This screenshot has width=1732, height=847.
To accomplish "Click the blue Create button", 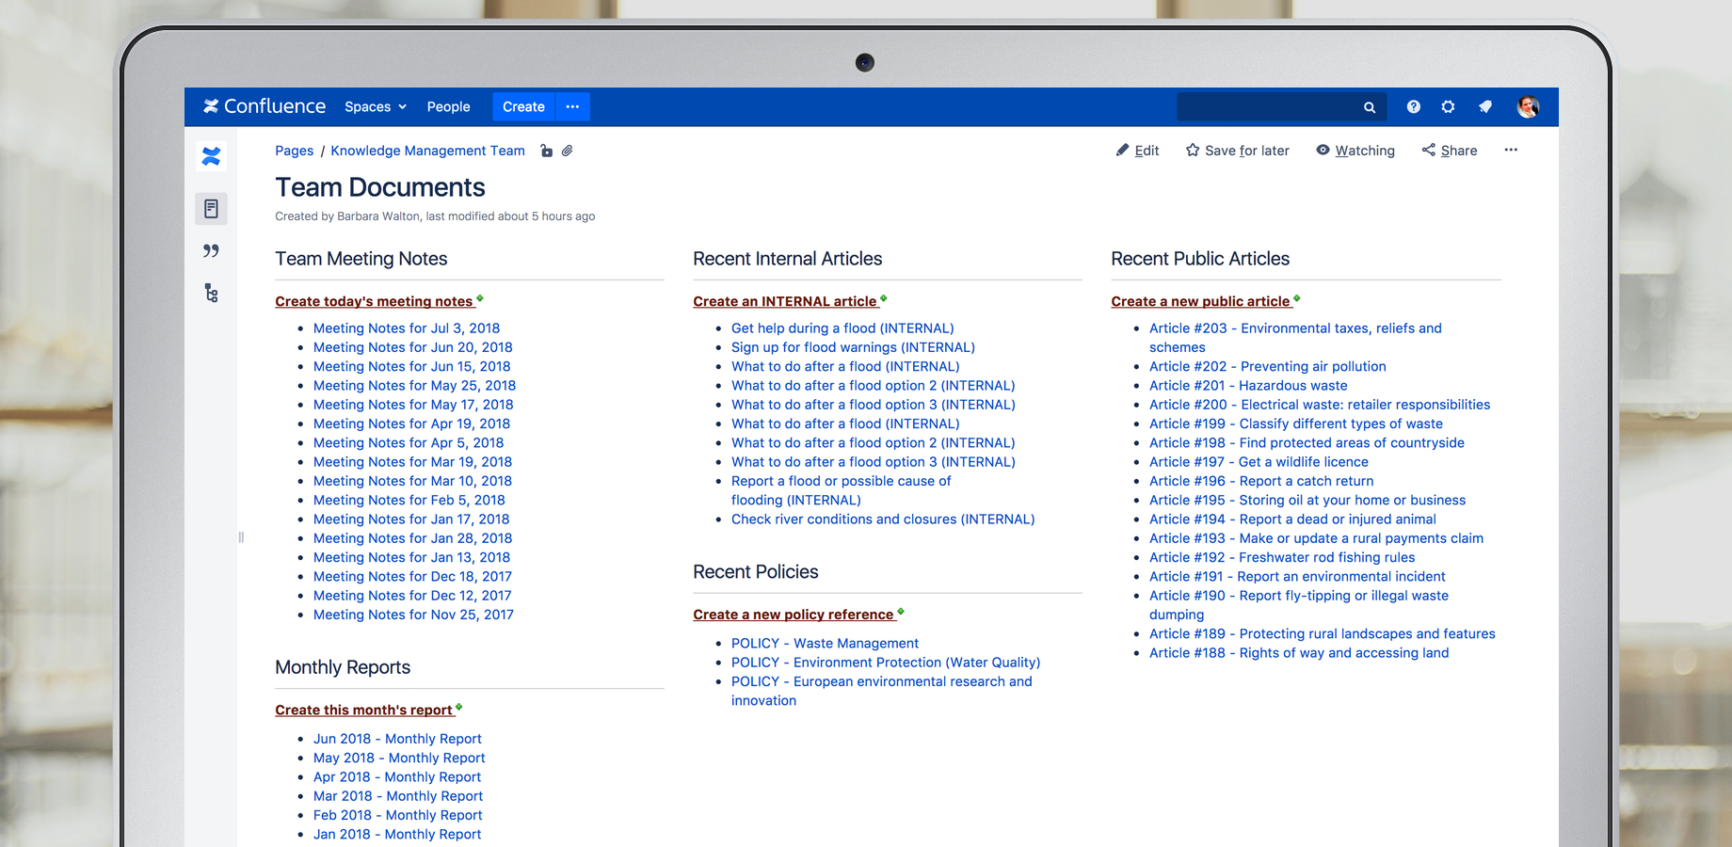I will click(x=523, y=107).
